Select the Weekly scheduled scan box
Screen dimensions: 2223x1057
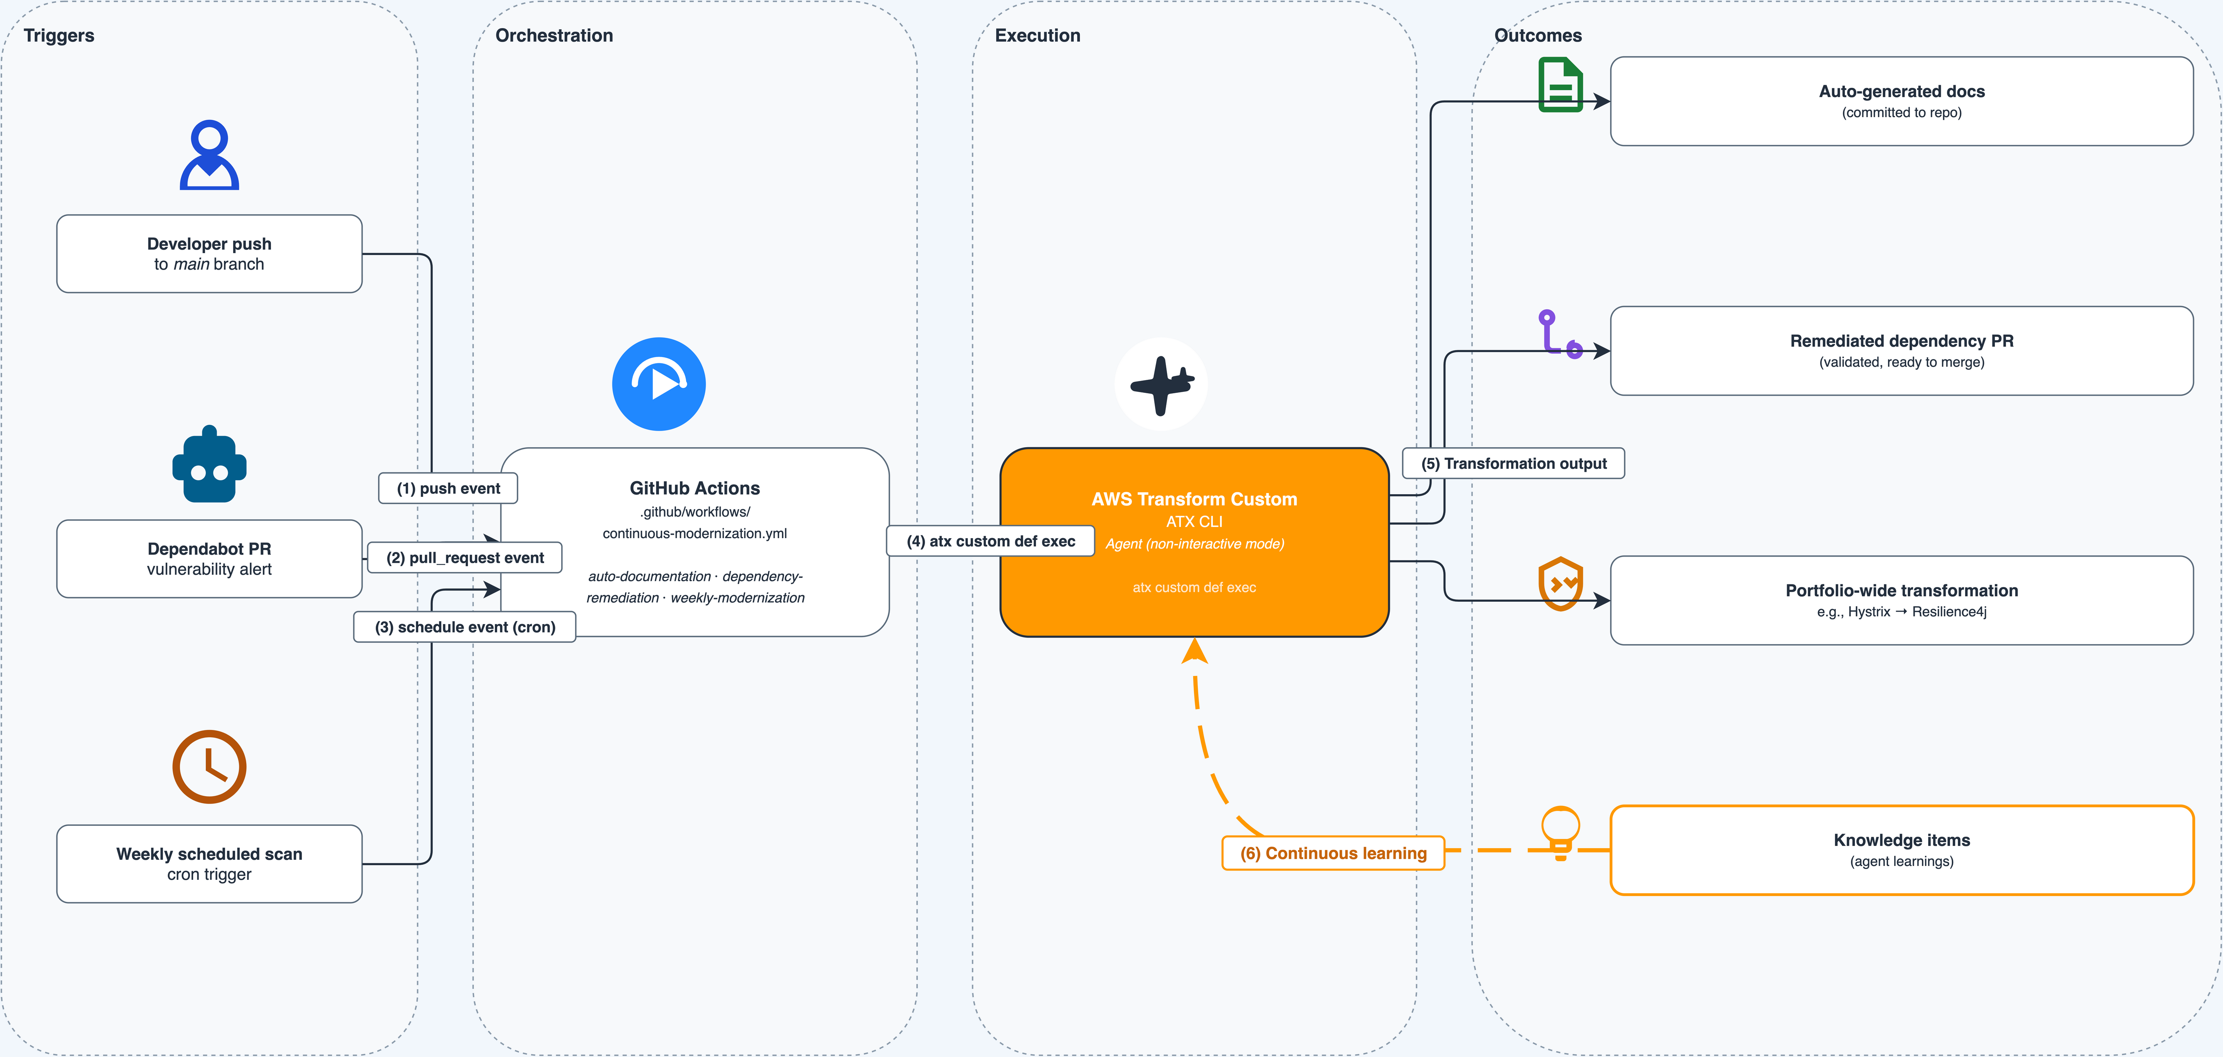(209, 864)
